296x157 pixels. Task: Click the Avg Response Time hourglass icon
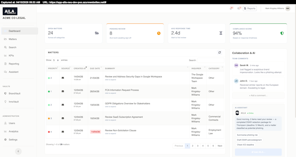point(221,33)
